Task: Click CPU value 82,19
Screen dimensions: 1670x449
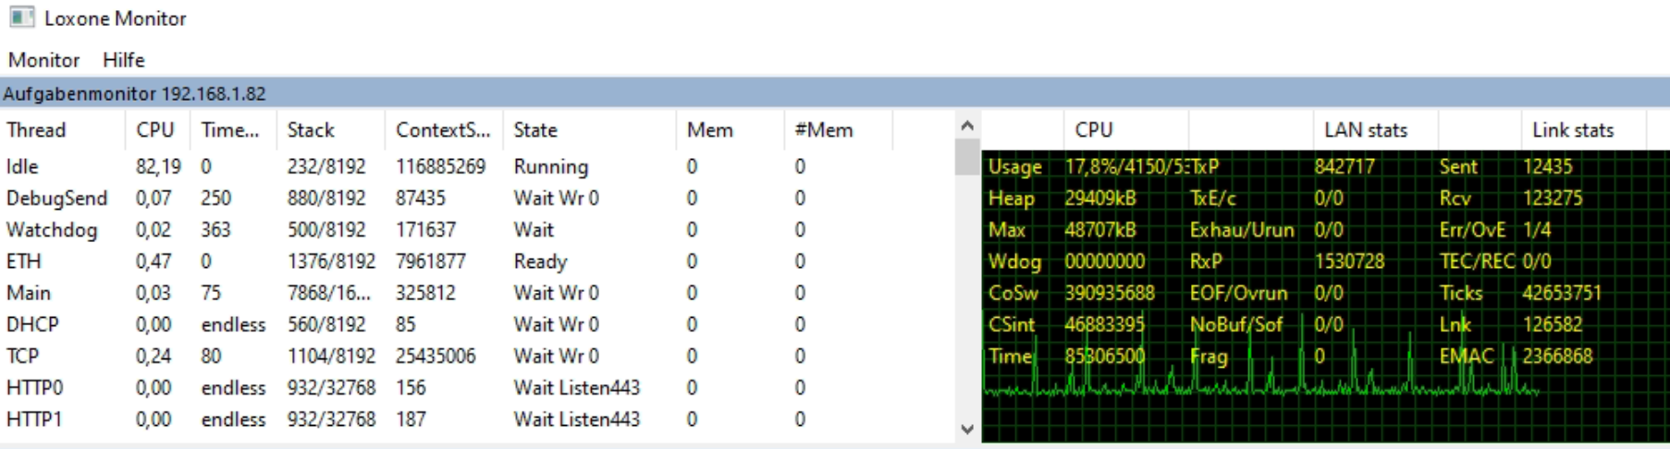Action: 158,166
